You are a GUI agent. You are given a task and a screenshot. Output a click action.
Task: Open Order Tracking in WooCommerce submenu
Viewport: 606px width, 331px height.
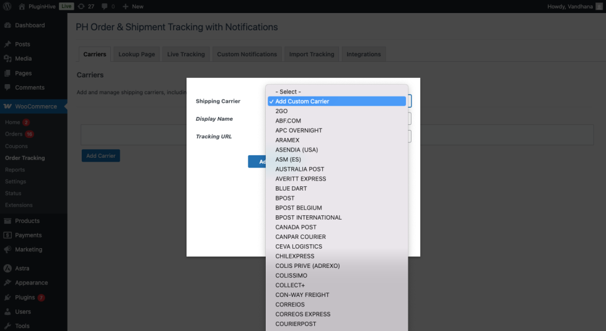point(25,158)
